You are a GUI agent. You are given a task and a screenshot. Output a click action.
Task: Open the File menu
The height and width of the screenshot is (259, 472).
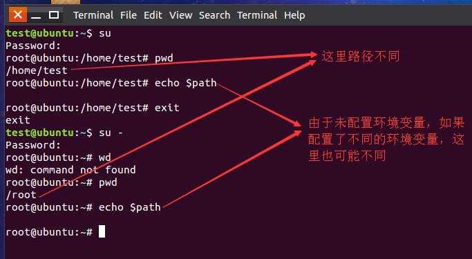[x=129, y=15]
